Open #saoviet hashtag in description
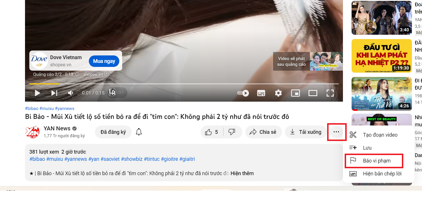 point(110,159)
